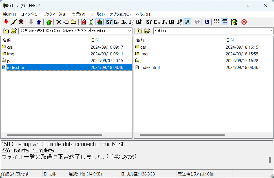Click the Disconnect icon
This screenshot has height=178, width=274.
click(21, 22)
